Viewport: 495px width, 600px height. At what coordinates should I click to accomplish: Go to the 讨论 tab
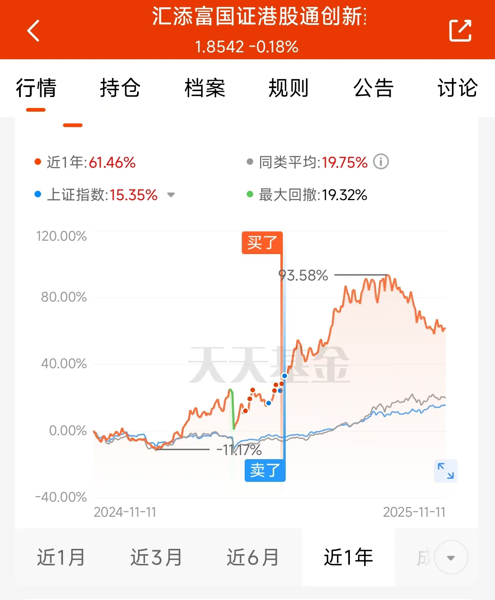click(x=458, y=88)
